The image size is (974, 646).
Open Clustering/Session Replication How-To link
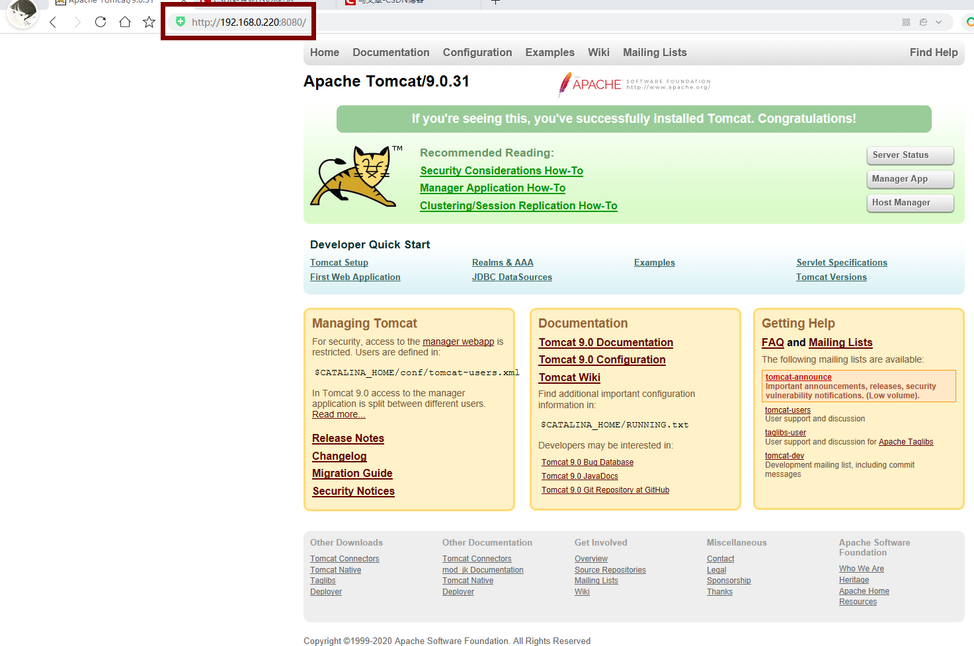click(x=518, y=205)
